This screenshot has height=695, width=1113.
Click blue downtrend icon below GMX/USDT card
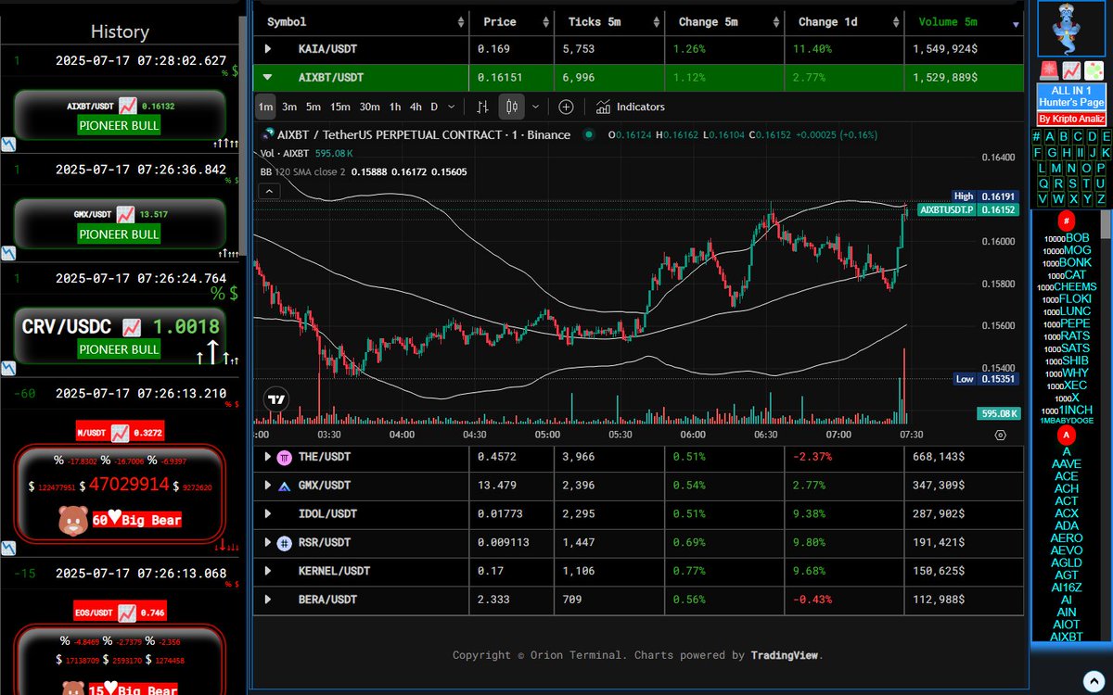point(7,252)
